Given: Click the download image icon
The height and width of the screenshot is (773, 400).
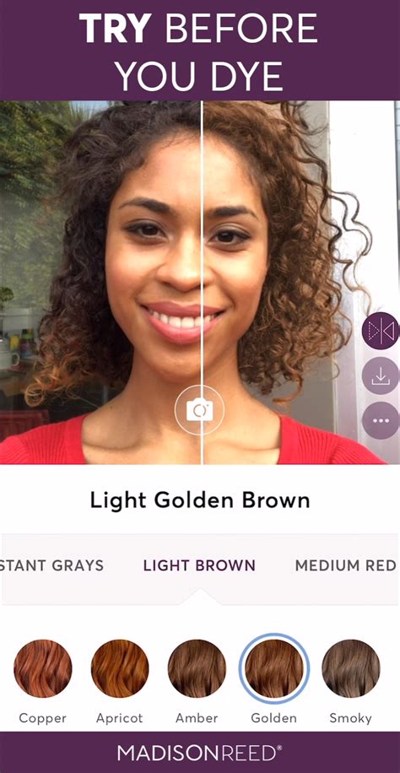Looking at the screenshot, I should [x=381, y=376].
